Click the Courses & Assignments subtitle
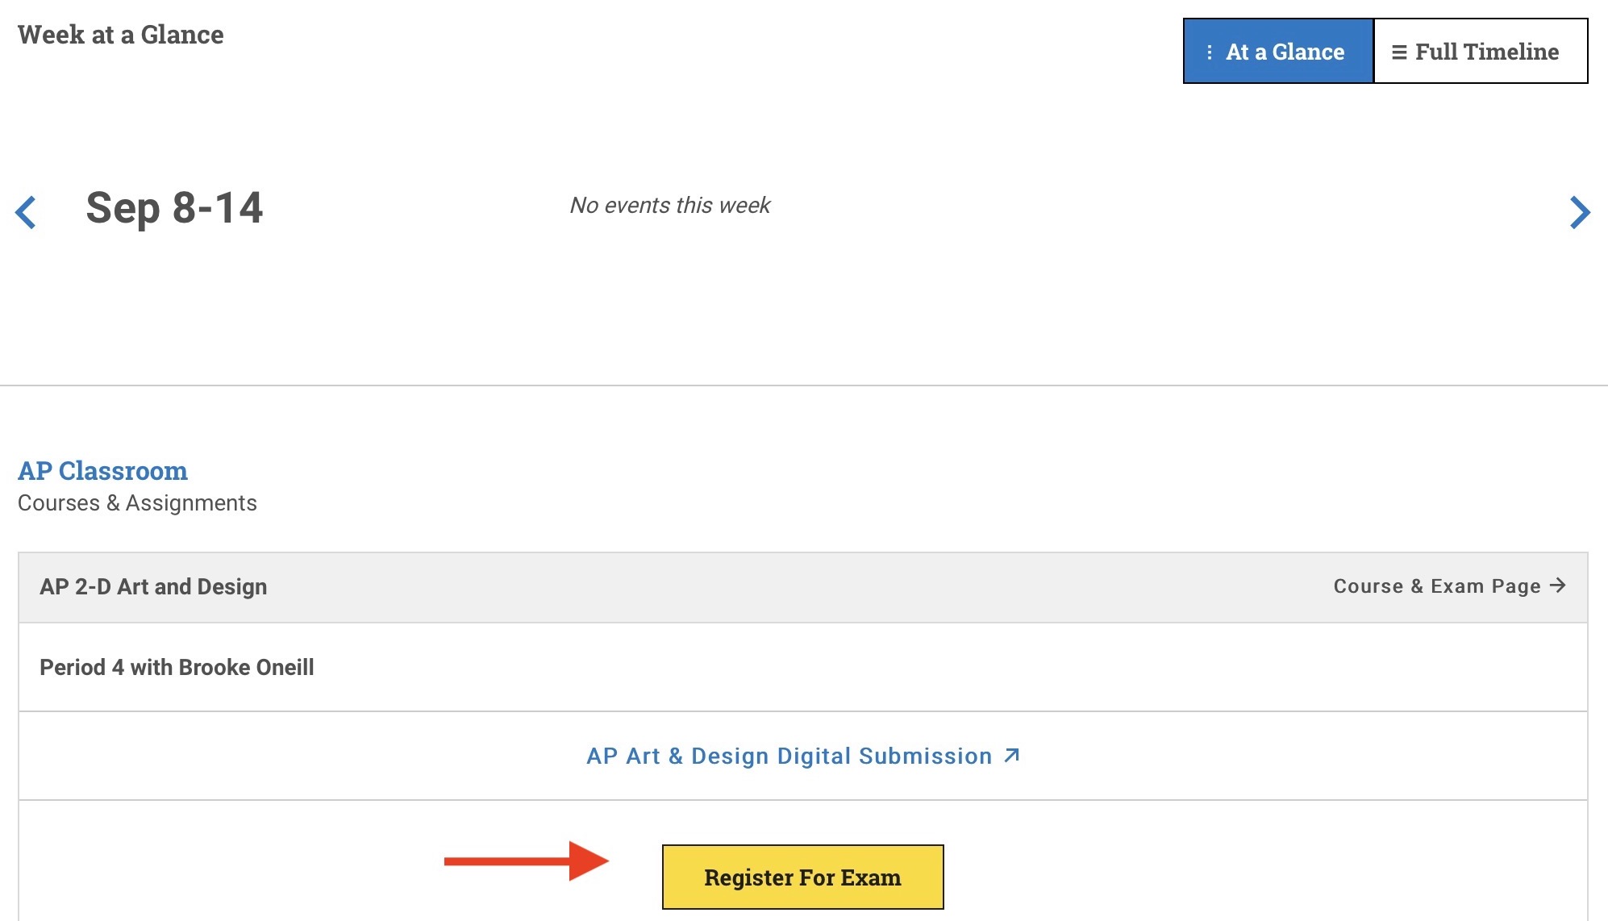The height and width of the screenshot is (921, 1608). point(137,503)
